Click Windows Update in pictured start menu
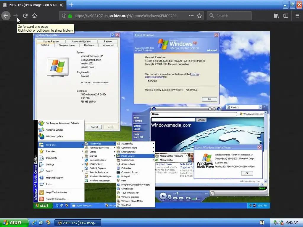The image size is (303, 227). click(54, 136)
